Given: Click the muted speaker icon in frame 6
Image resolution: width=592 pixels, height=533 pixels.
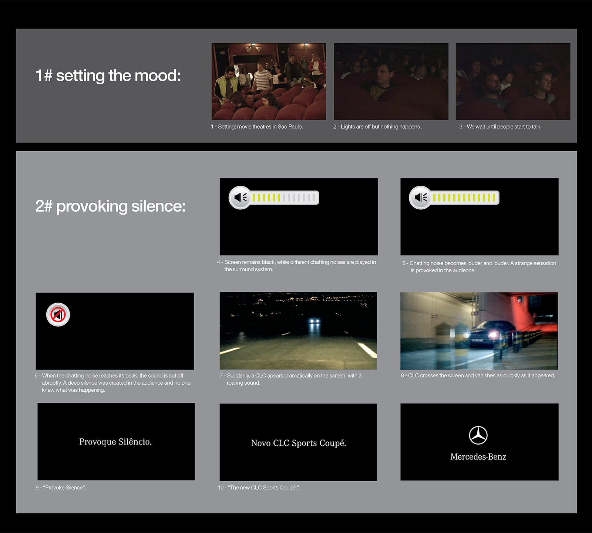Looking at the screenshot, I should 58,315.
